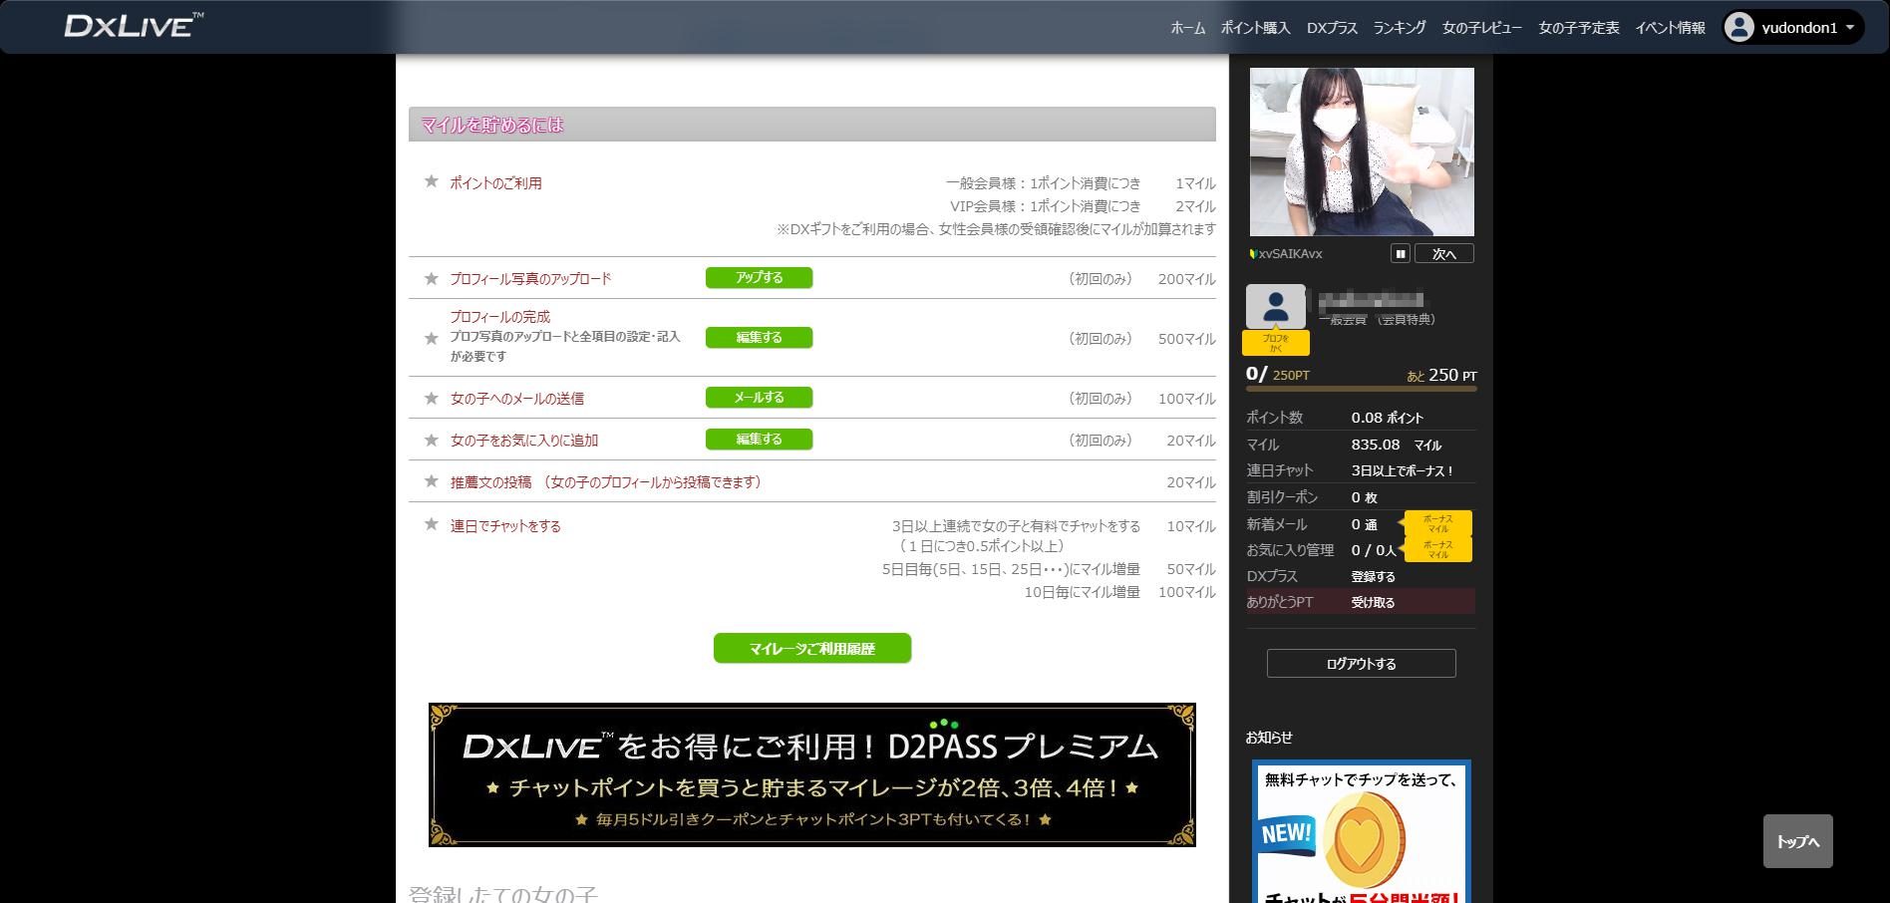The image size is (1890, 903).
Task: Open the vudondon1 account dropdown
Action: click(x=1849, y=27)
